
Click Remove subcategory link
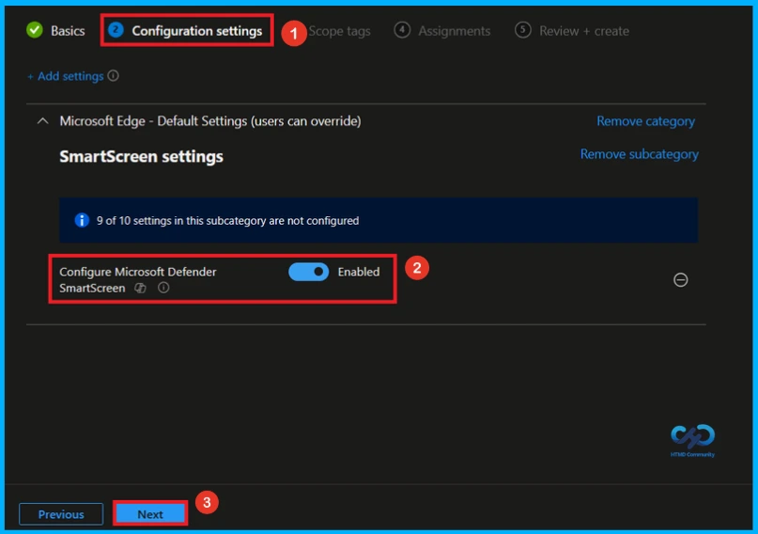coord(639,154)
